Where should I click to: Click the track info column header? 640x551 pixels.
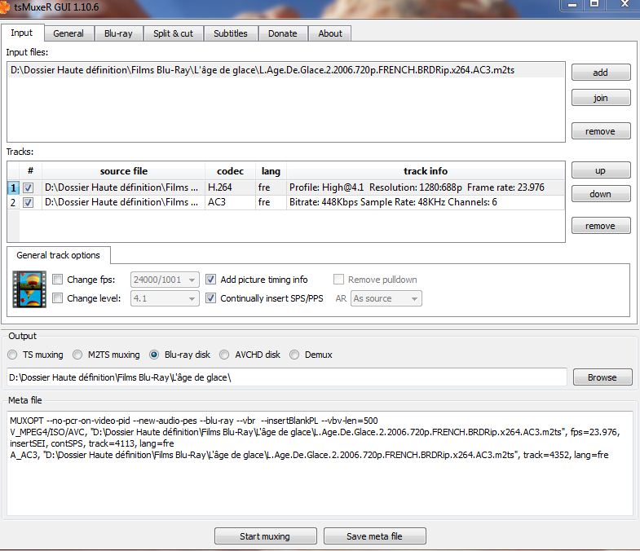[x=426, y=171]
